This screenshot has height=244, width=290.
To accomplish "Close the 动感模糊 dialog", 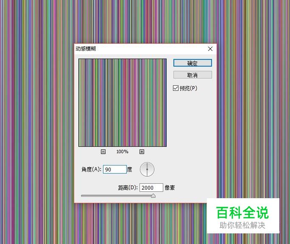I will tap(210, 49).
